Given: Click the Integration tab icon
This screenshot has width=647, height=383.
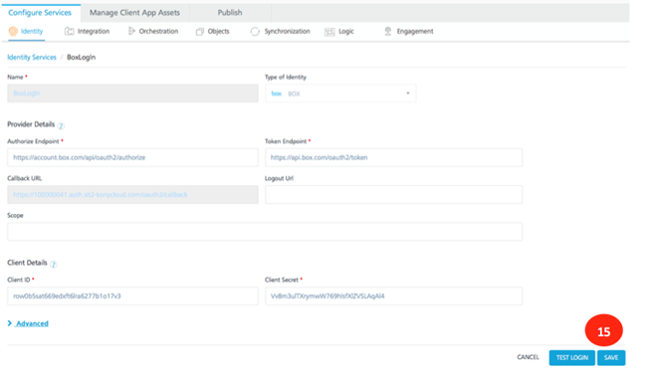Looking at the screenshot, I should click(69, 31).
